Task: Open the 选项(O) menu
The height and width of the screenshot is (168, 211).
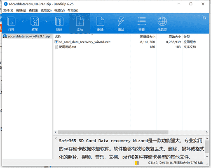Action: [x=46, y=10]
